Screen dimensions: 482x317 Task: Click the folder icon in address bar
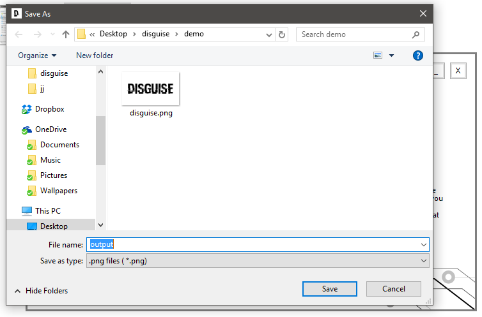[81, 34]
